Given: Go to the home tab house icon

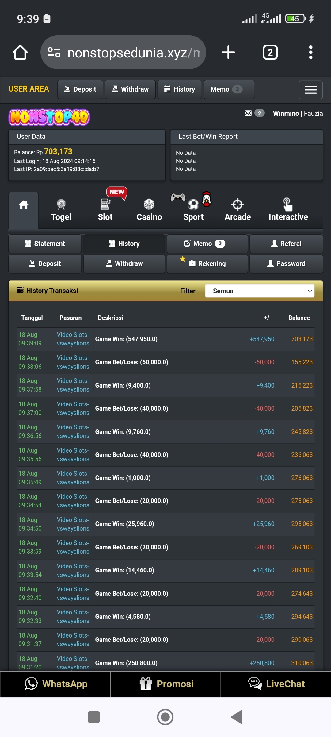Looking at the screenshot, I should pos(24,210).
